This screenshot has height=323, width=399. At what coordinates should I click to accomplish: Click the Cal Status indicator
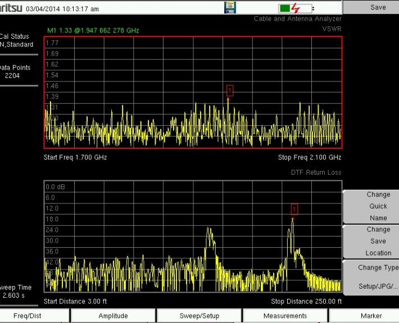(x=17, y=40)
